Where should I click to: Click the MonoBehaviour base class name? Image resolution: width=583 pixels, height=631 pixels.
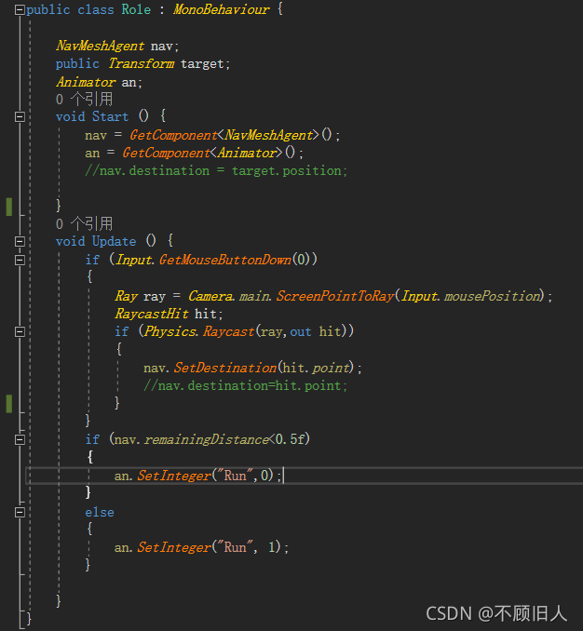222,9
